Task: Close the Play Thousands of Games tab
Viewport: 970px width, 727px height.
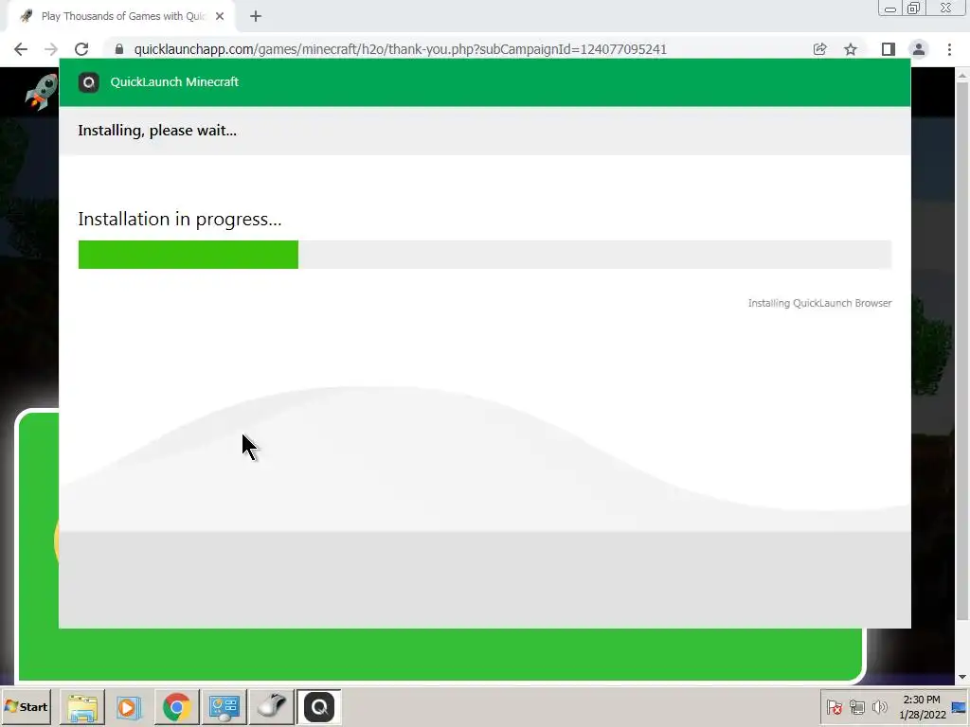Action: click(220, 17)
